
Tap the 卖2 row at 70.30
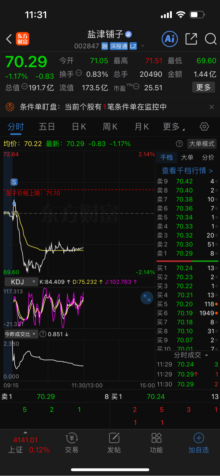tap(187, 244)
